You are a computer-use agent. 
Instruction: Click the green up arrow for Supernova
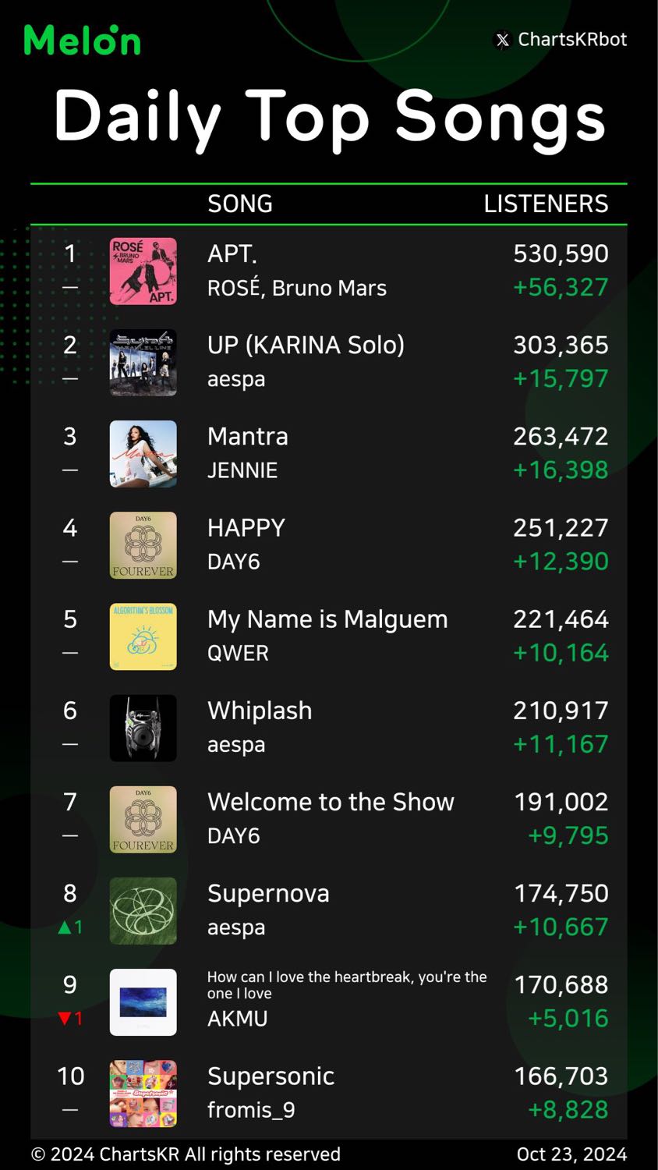pyautogui.click(x=65, y=927)
